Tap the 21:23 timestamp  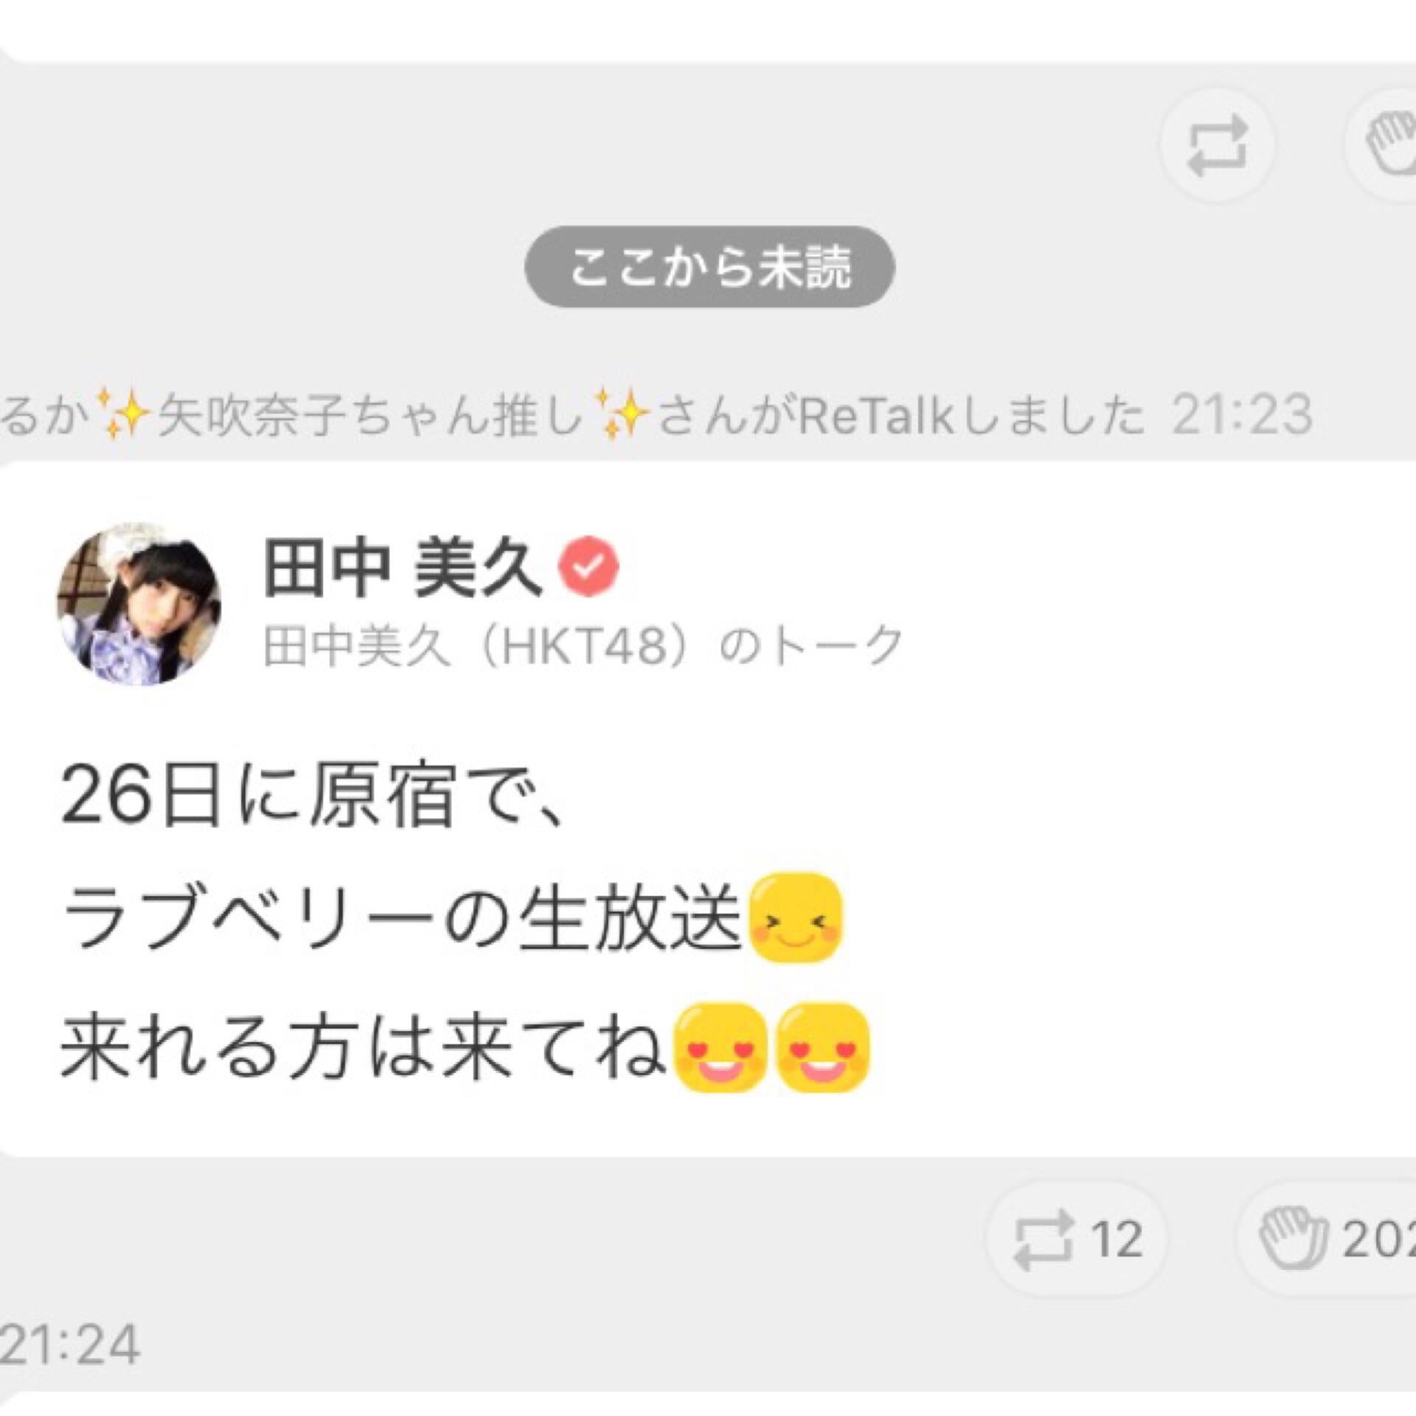point(1242,415)
